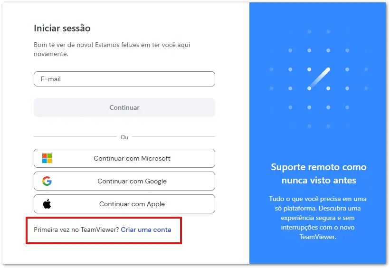Click the 'Tudo o que você precisa' description paragraph
Screen dimensions: 390x268
318,218
